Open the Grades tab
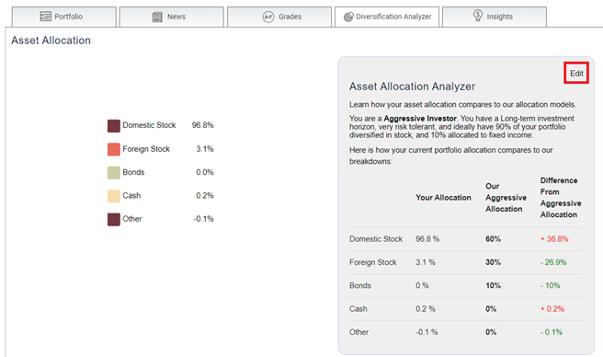This screenshot has height=357, width=603. pyautogui.click(x=279, y=17)
